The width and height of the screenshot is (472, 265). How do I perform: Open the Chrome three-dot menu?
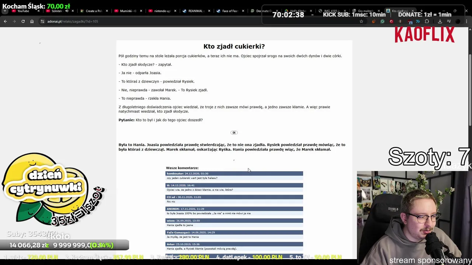point(467,21)
